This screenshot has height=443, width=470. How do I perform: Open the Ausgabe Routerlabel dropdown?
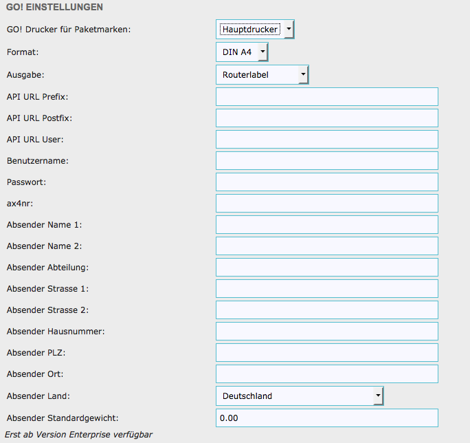[262, 74]
